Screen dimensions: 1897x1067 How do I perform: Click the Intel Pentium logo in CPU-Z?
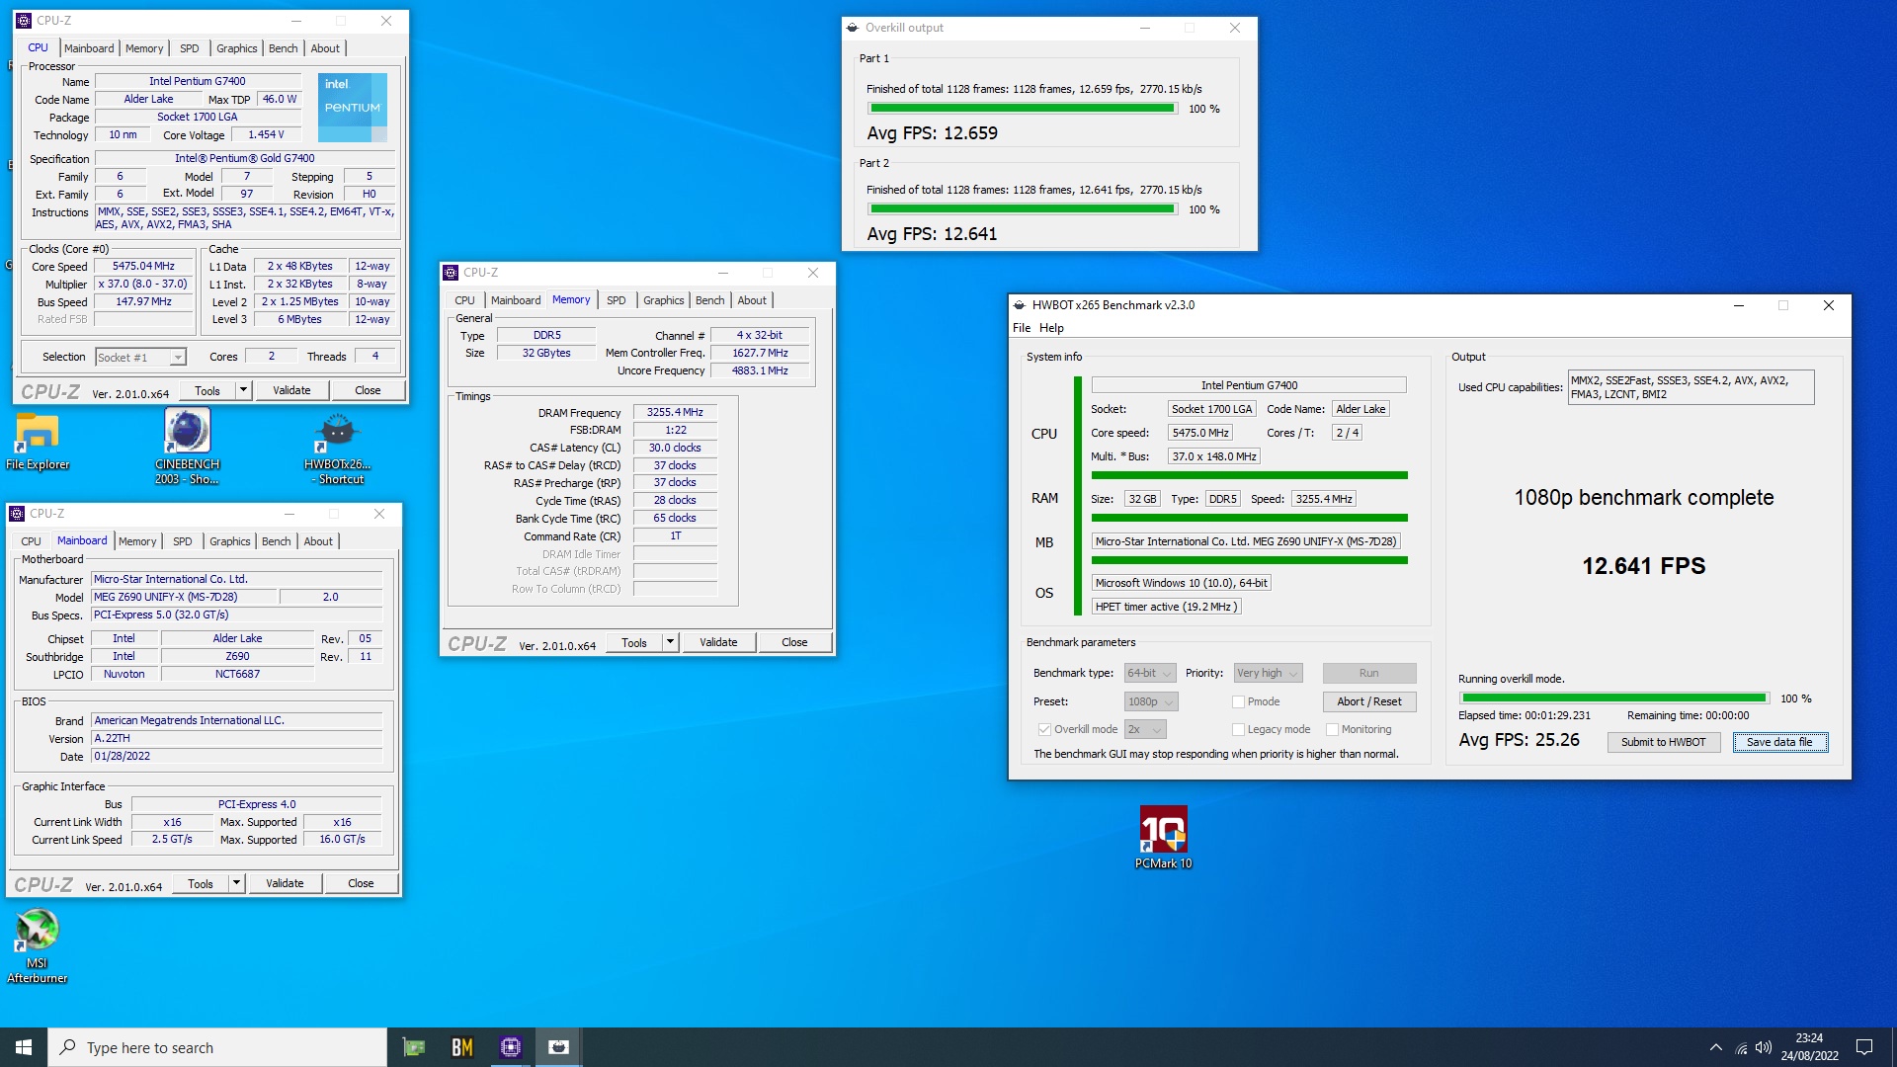[352, 107]
